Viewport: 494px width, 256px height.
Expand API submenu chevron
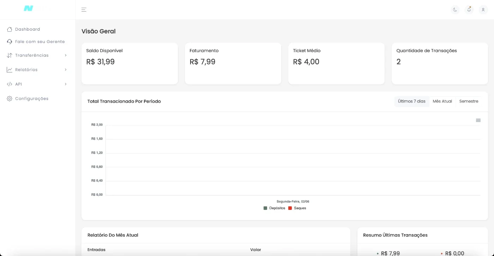click(x=66, y=84)
